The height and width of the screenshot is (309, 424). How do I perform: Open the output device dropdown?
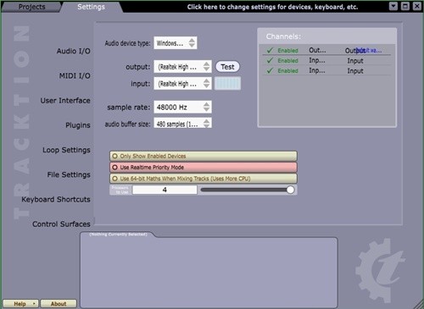182,67
